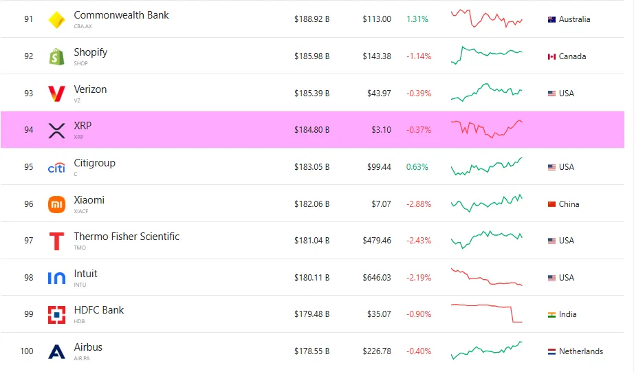Open the Commonwealth Bank company link

[121, 15]
